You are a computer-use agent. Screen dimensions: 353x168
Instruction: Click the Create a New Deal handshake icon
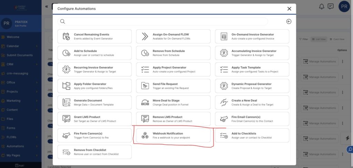click(224, 102)
